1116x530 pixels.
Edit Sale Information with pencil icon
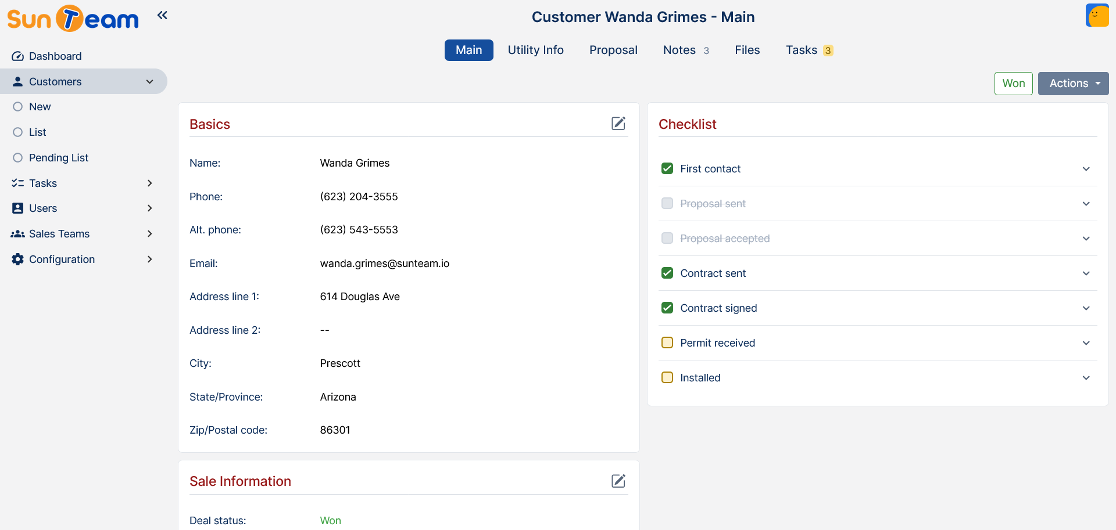pyautogui.click(x=618, y=481)
